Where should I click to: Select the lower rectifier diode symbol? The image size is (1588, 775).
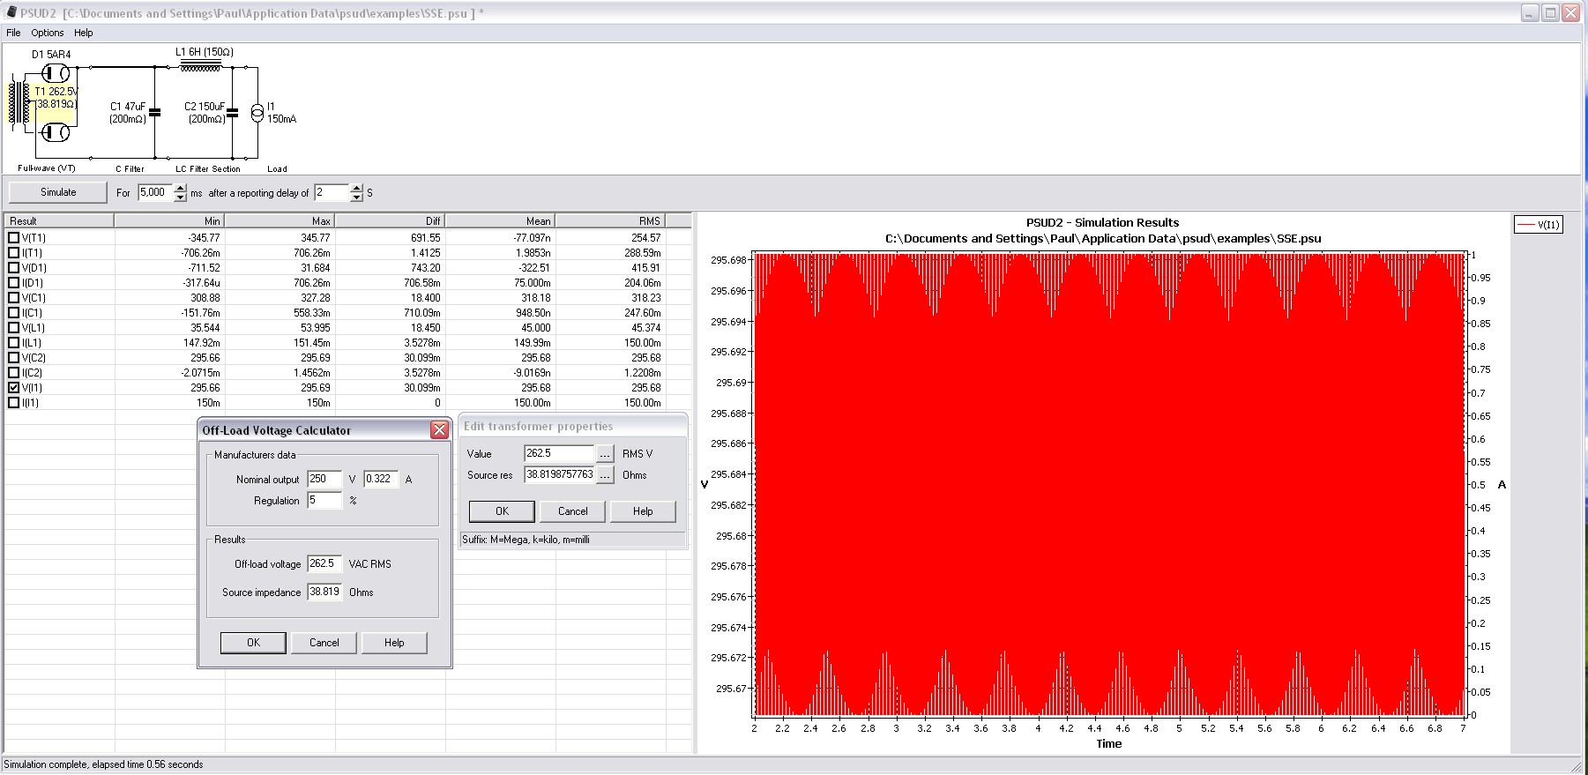click(x=56, y=132)
